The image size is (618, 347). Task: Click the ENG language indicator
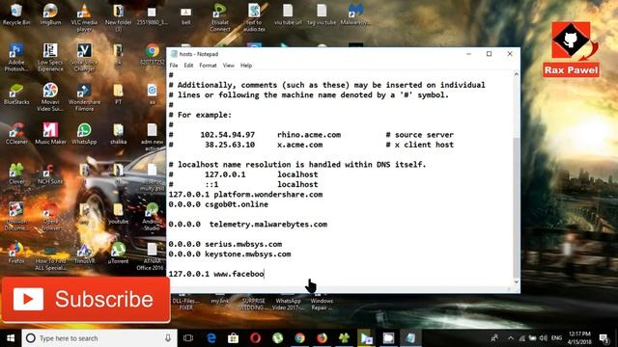coord(556,338)
